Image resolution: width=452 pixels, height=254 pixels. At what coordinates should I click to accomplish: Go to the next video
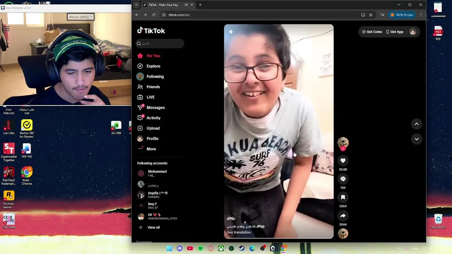(x=417, y=139)
